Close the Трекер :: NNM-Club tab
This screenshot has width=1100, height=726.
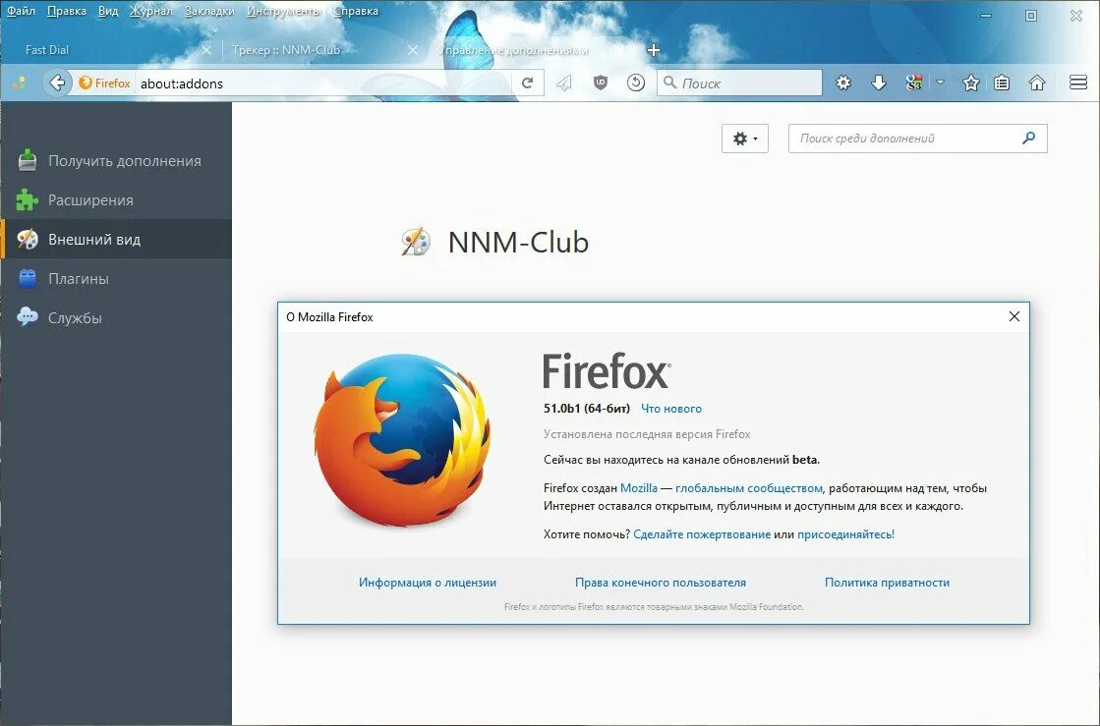[x=413, y=50]
